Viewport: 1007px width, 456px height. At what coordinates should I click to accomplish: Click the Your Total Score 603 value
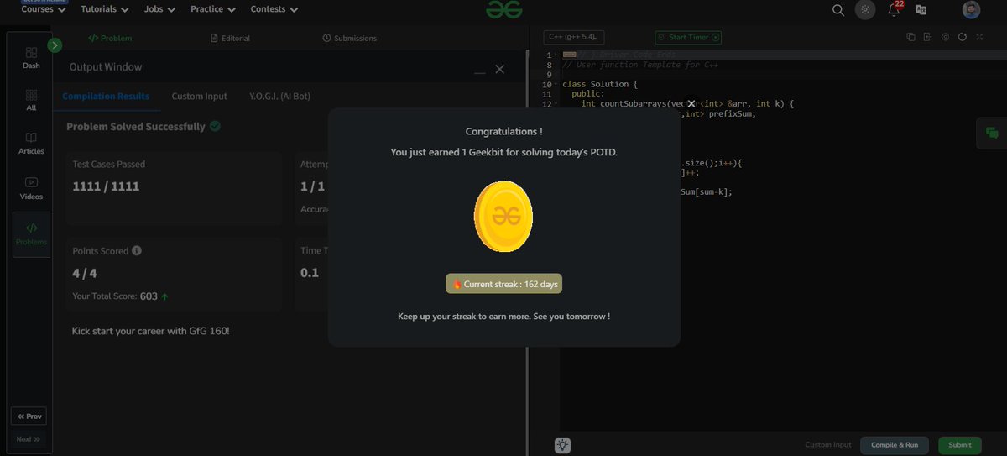click(149, 296)
